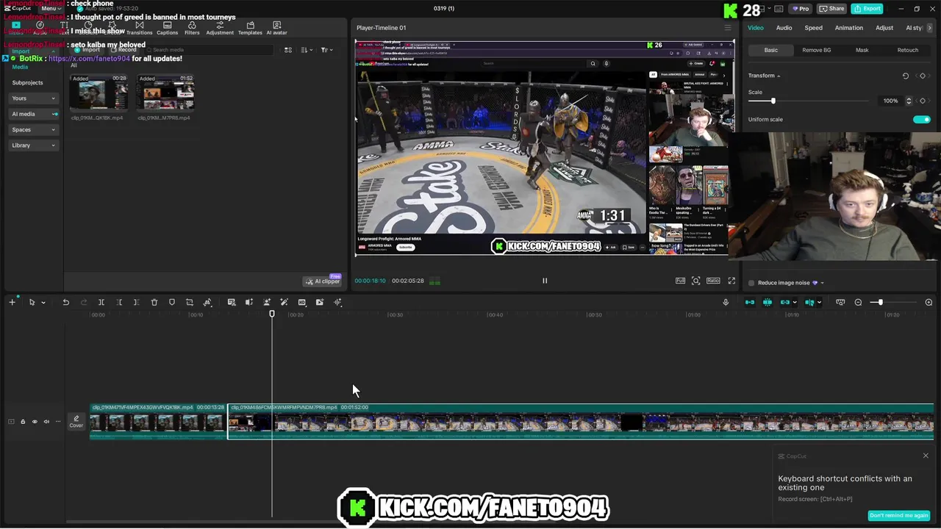Open the media sort dropdown

pyautogui.click(x=307, y=50)
